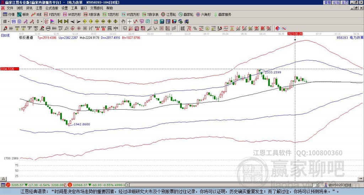The width and height of the screenshot is (364, 195).
Task: Open the 六角形 hexagon tool
Action: 204,14
